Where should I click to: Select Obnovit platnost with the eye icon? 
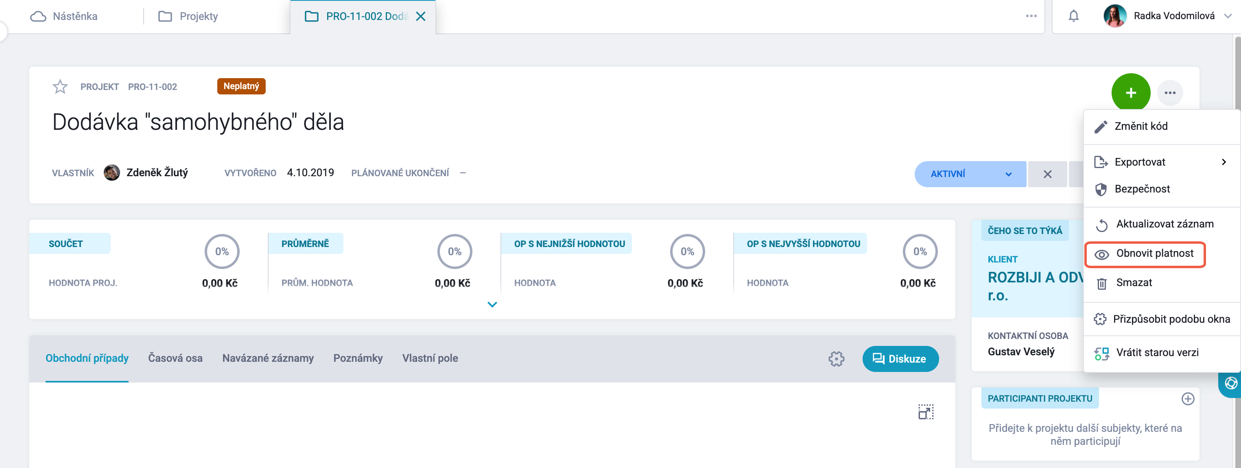click(x=1145, y=254)
